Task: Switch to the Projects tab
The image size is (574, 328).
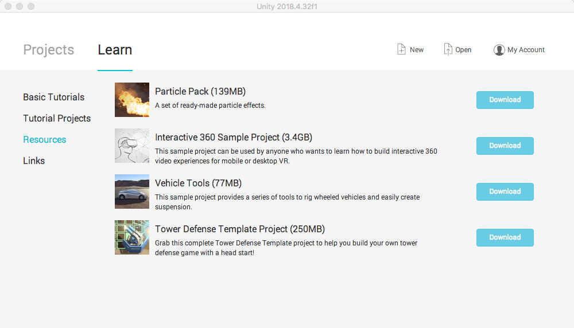Action: click(49, 50)
